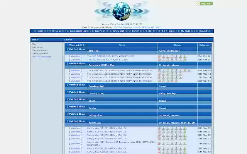Click the green download icon in Family Guy S11E05 row
This screenshot has height=154, width=247.
(184, 149)
